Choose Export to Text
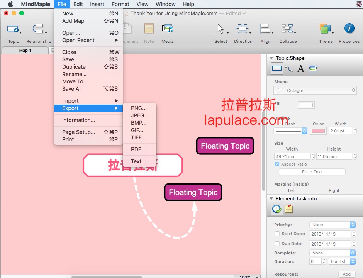Screen dimensions: 363x278 point(139,161)
